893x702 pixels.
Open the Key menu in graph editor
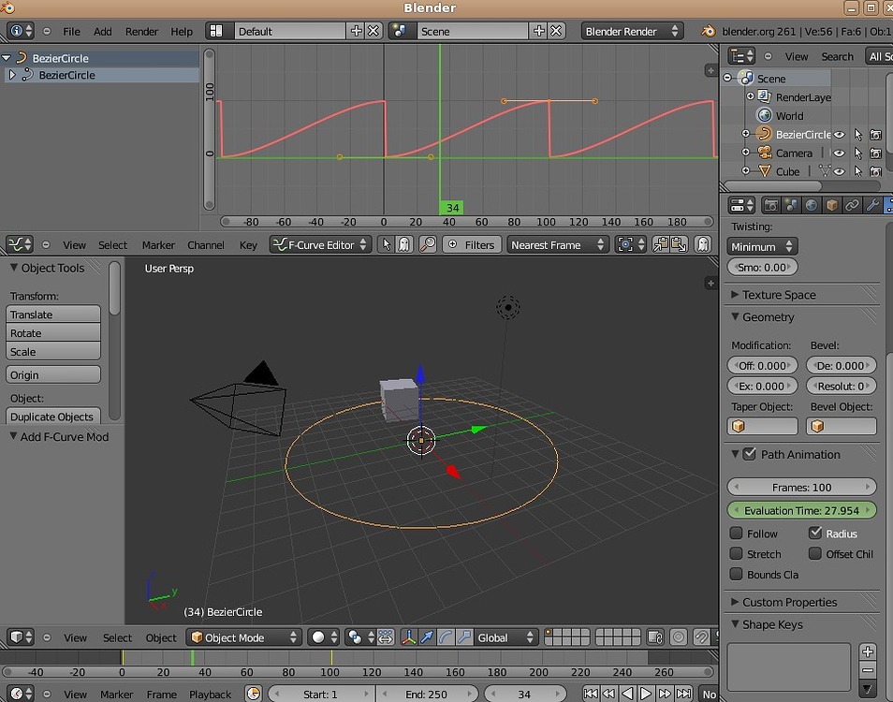[x=248, y=245]
